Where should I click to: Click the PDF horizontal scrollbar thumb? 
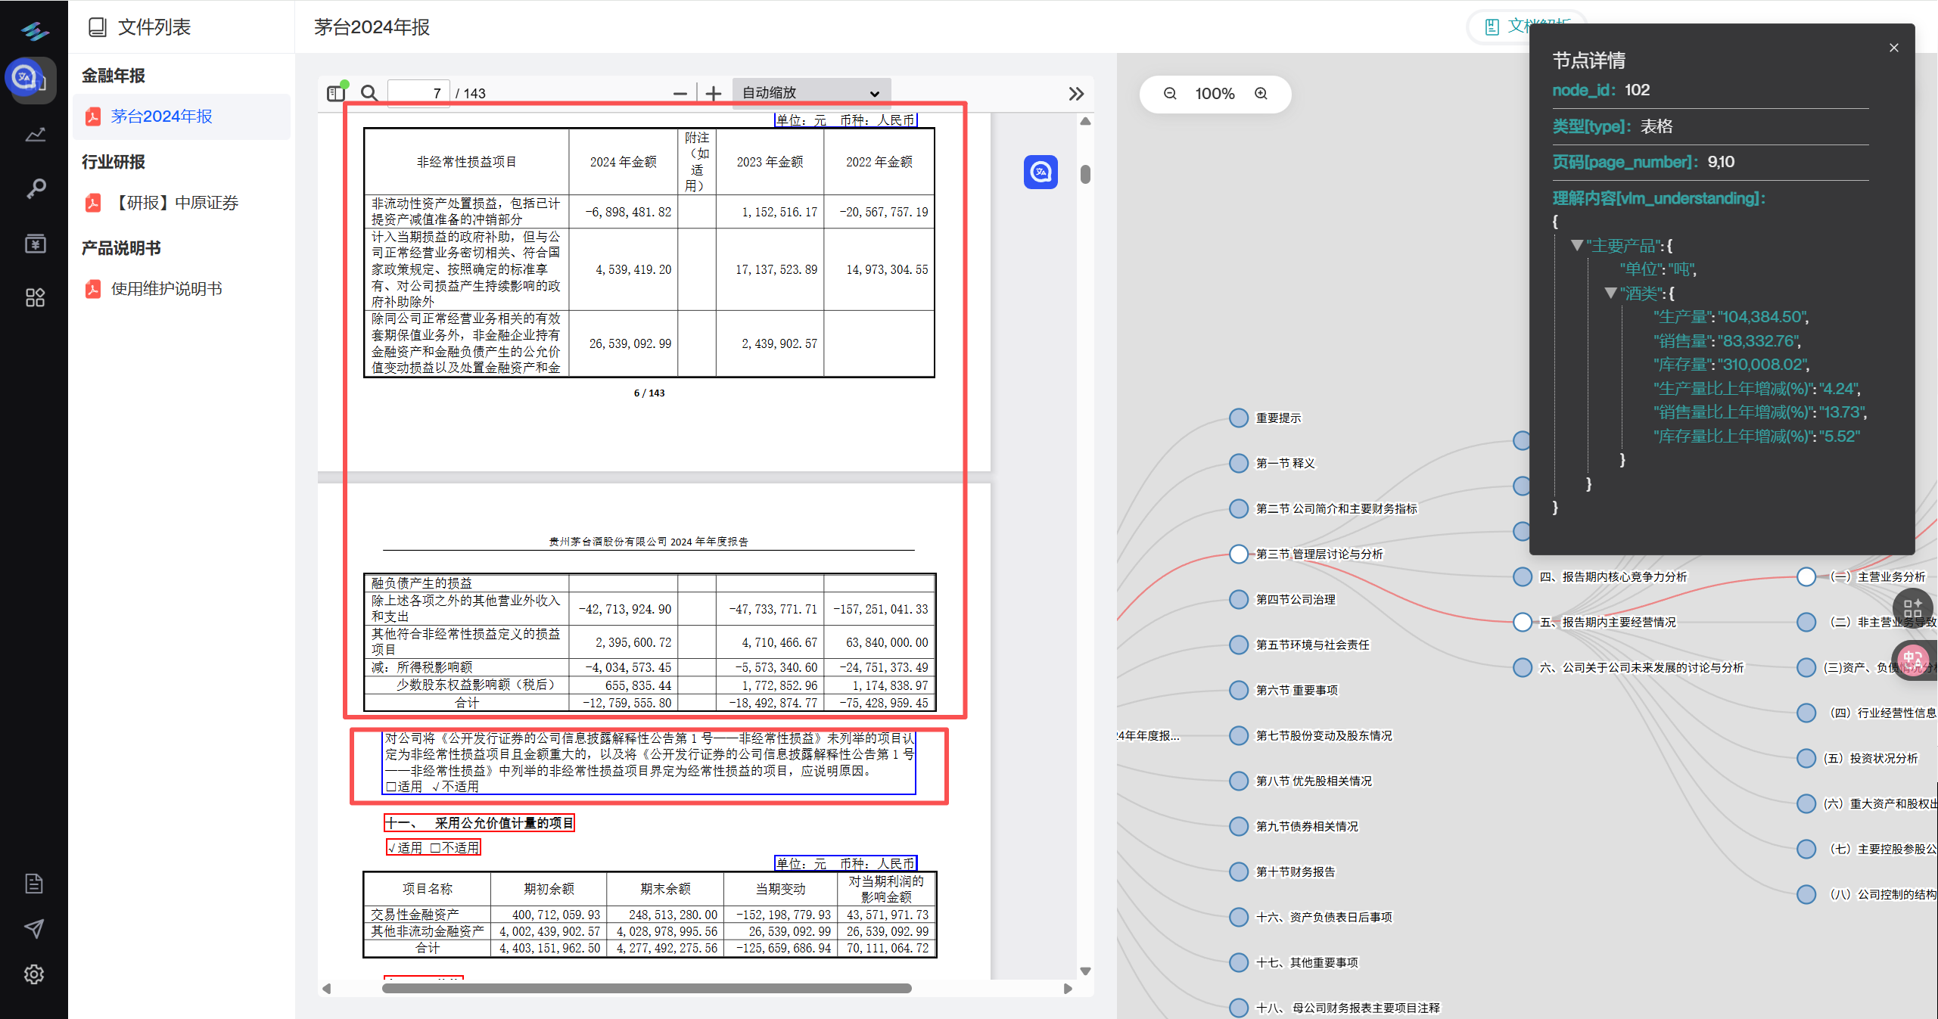(647, 988)
